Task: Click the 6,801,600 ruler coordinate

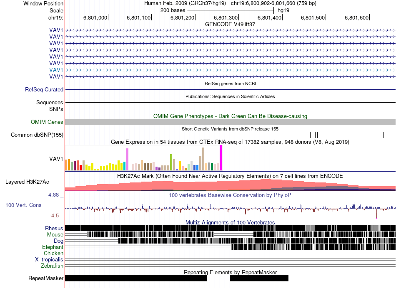Action: coord(356,17)
